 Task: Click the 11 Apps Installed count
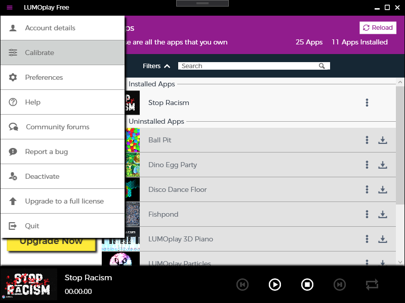tap(359, 42)
